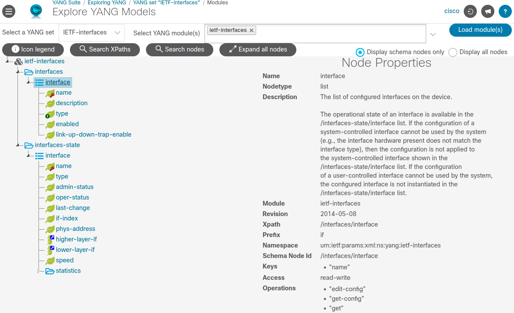
Task: Click the Load module(s) button
Action: [x=480, y=30]
